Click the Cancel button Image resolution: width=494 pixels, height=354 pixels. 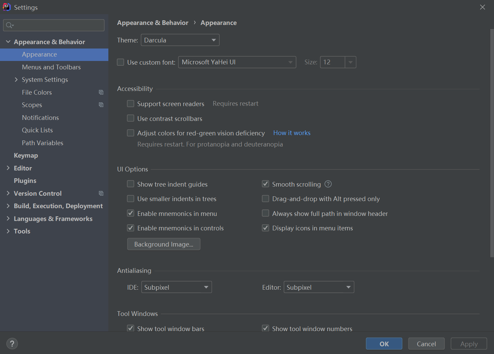click(426, 344)
